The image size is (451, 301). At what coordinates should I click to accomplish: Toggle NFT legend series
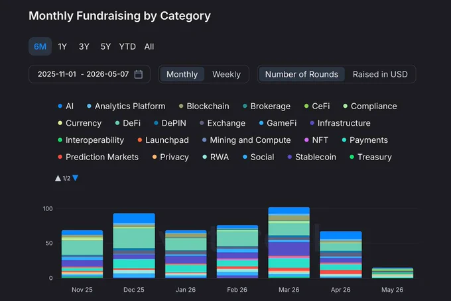point(316,140)
